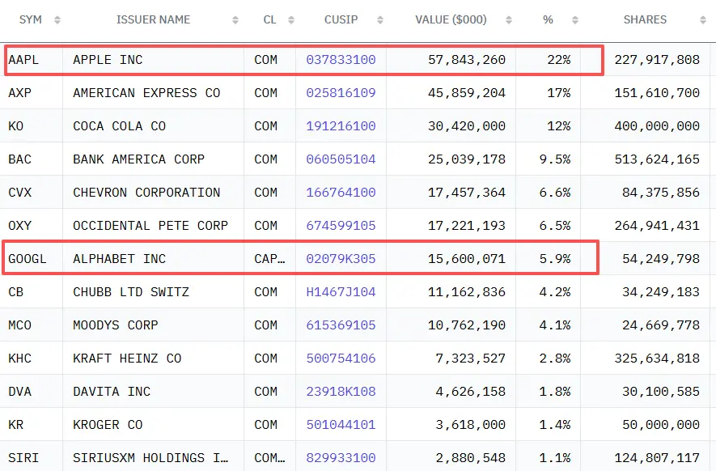
Task: Open CUSIP link 501044101 for Kroger
Action: [341, 425]
